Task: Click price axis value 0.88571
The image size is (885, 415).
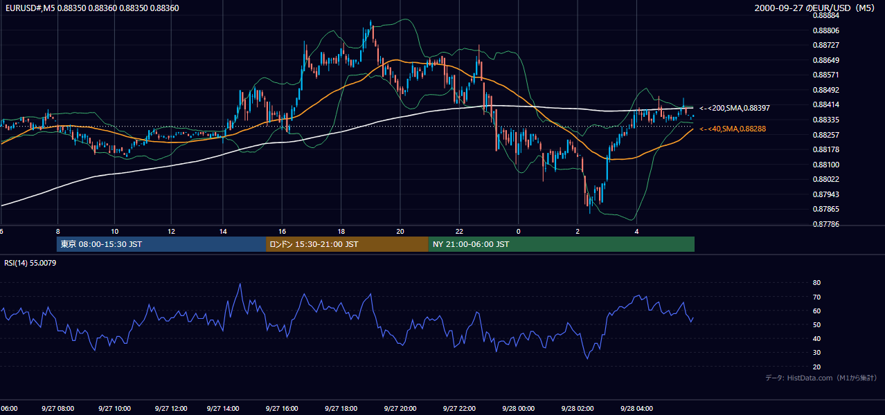Action: pos(825,75)
